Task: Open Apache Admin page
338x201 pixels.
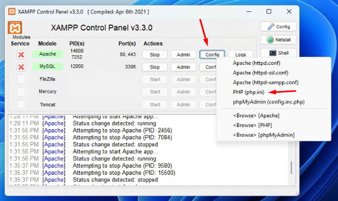Action: pyautogui.click(x=183, y=55)
